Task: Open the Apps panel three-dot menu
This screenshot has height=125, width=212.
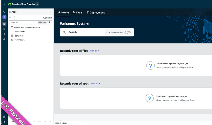Action: click(x=50, y=12)
